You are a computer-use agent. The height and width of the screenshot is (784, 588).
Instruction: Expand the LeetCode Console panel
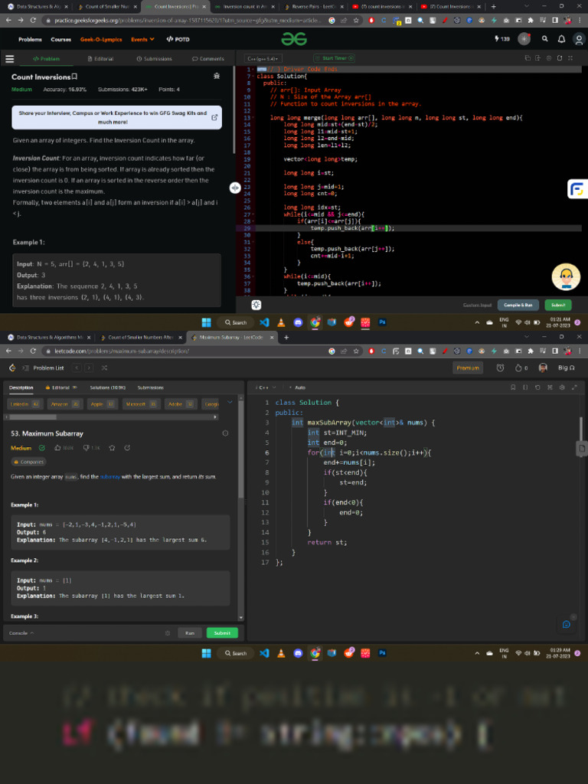click(21, 633)
